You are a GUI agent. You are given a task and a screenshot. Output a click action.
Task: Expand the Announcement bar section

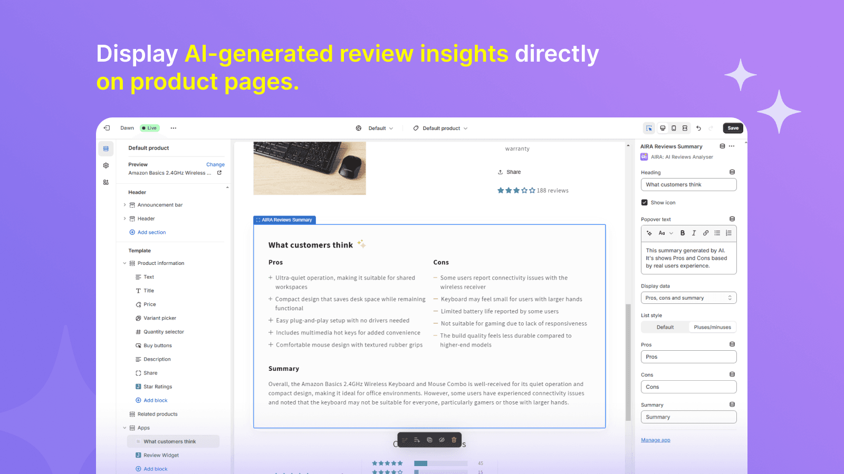click(125, 205)
